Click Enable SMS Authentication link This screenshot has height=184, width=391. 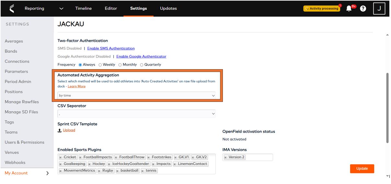[111, 48]
